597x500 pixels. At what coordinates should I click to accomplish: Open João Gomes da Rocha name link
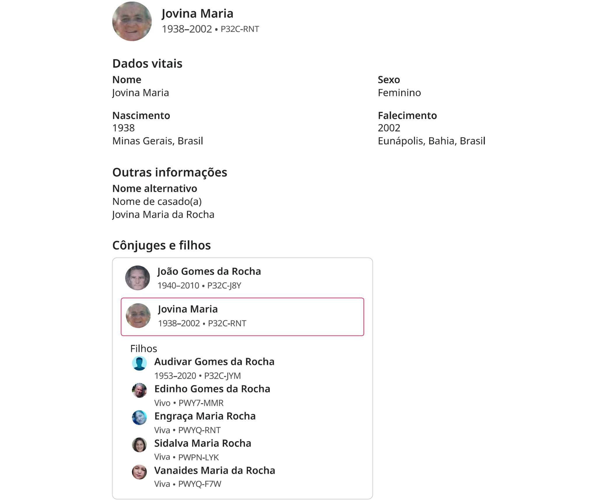coord(209,271)
